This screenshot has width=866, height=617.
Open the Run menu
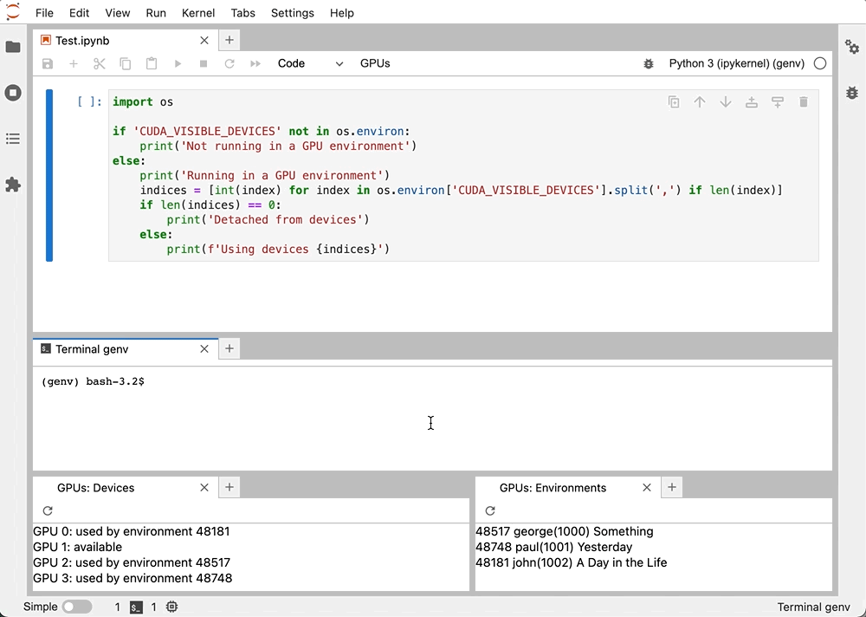tap(156, 13)
